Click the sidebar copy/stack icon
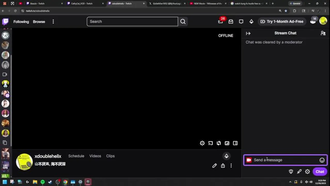 [x=5, y=143]
